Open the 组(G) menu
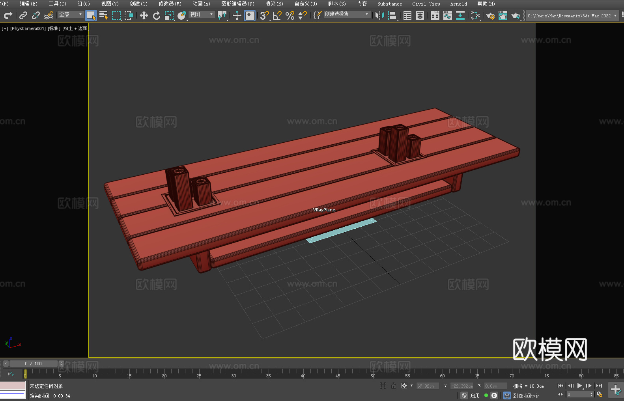Image resolution: width=624 pixels, height=401 pixels. (x=84, y=4)
